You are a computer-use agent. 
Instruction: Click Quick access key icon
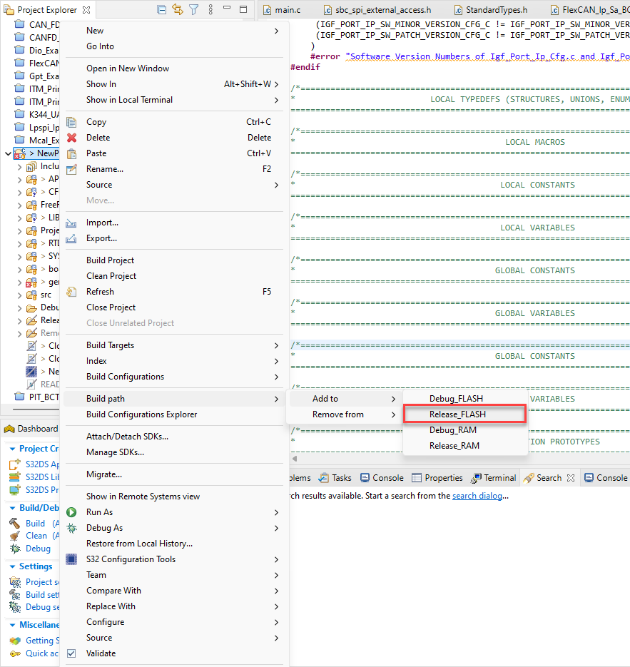(x=15, y=653)
